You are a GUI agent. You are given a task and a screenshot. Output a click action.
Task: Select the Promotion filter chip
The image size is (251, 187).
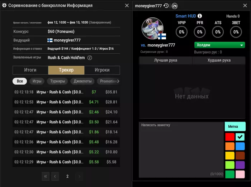click(x=108, y=81)
